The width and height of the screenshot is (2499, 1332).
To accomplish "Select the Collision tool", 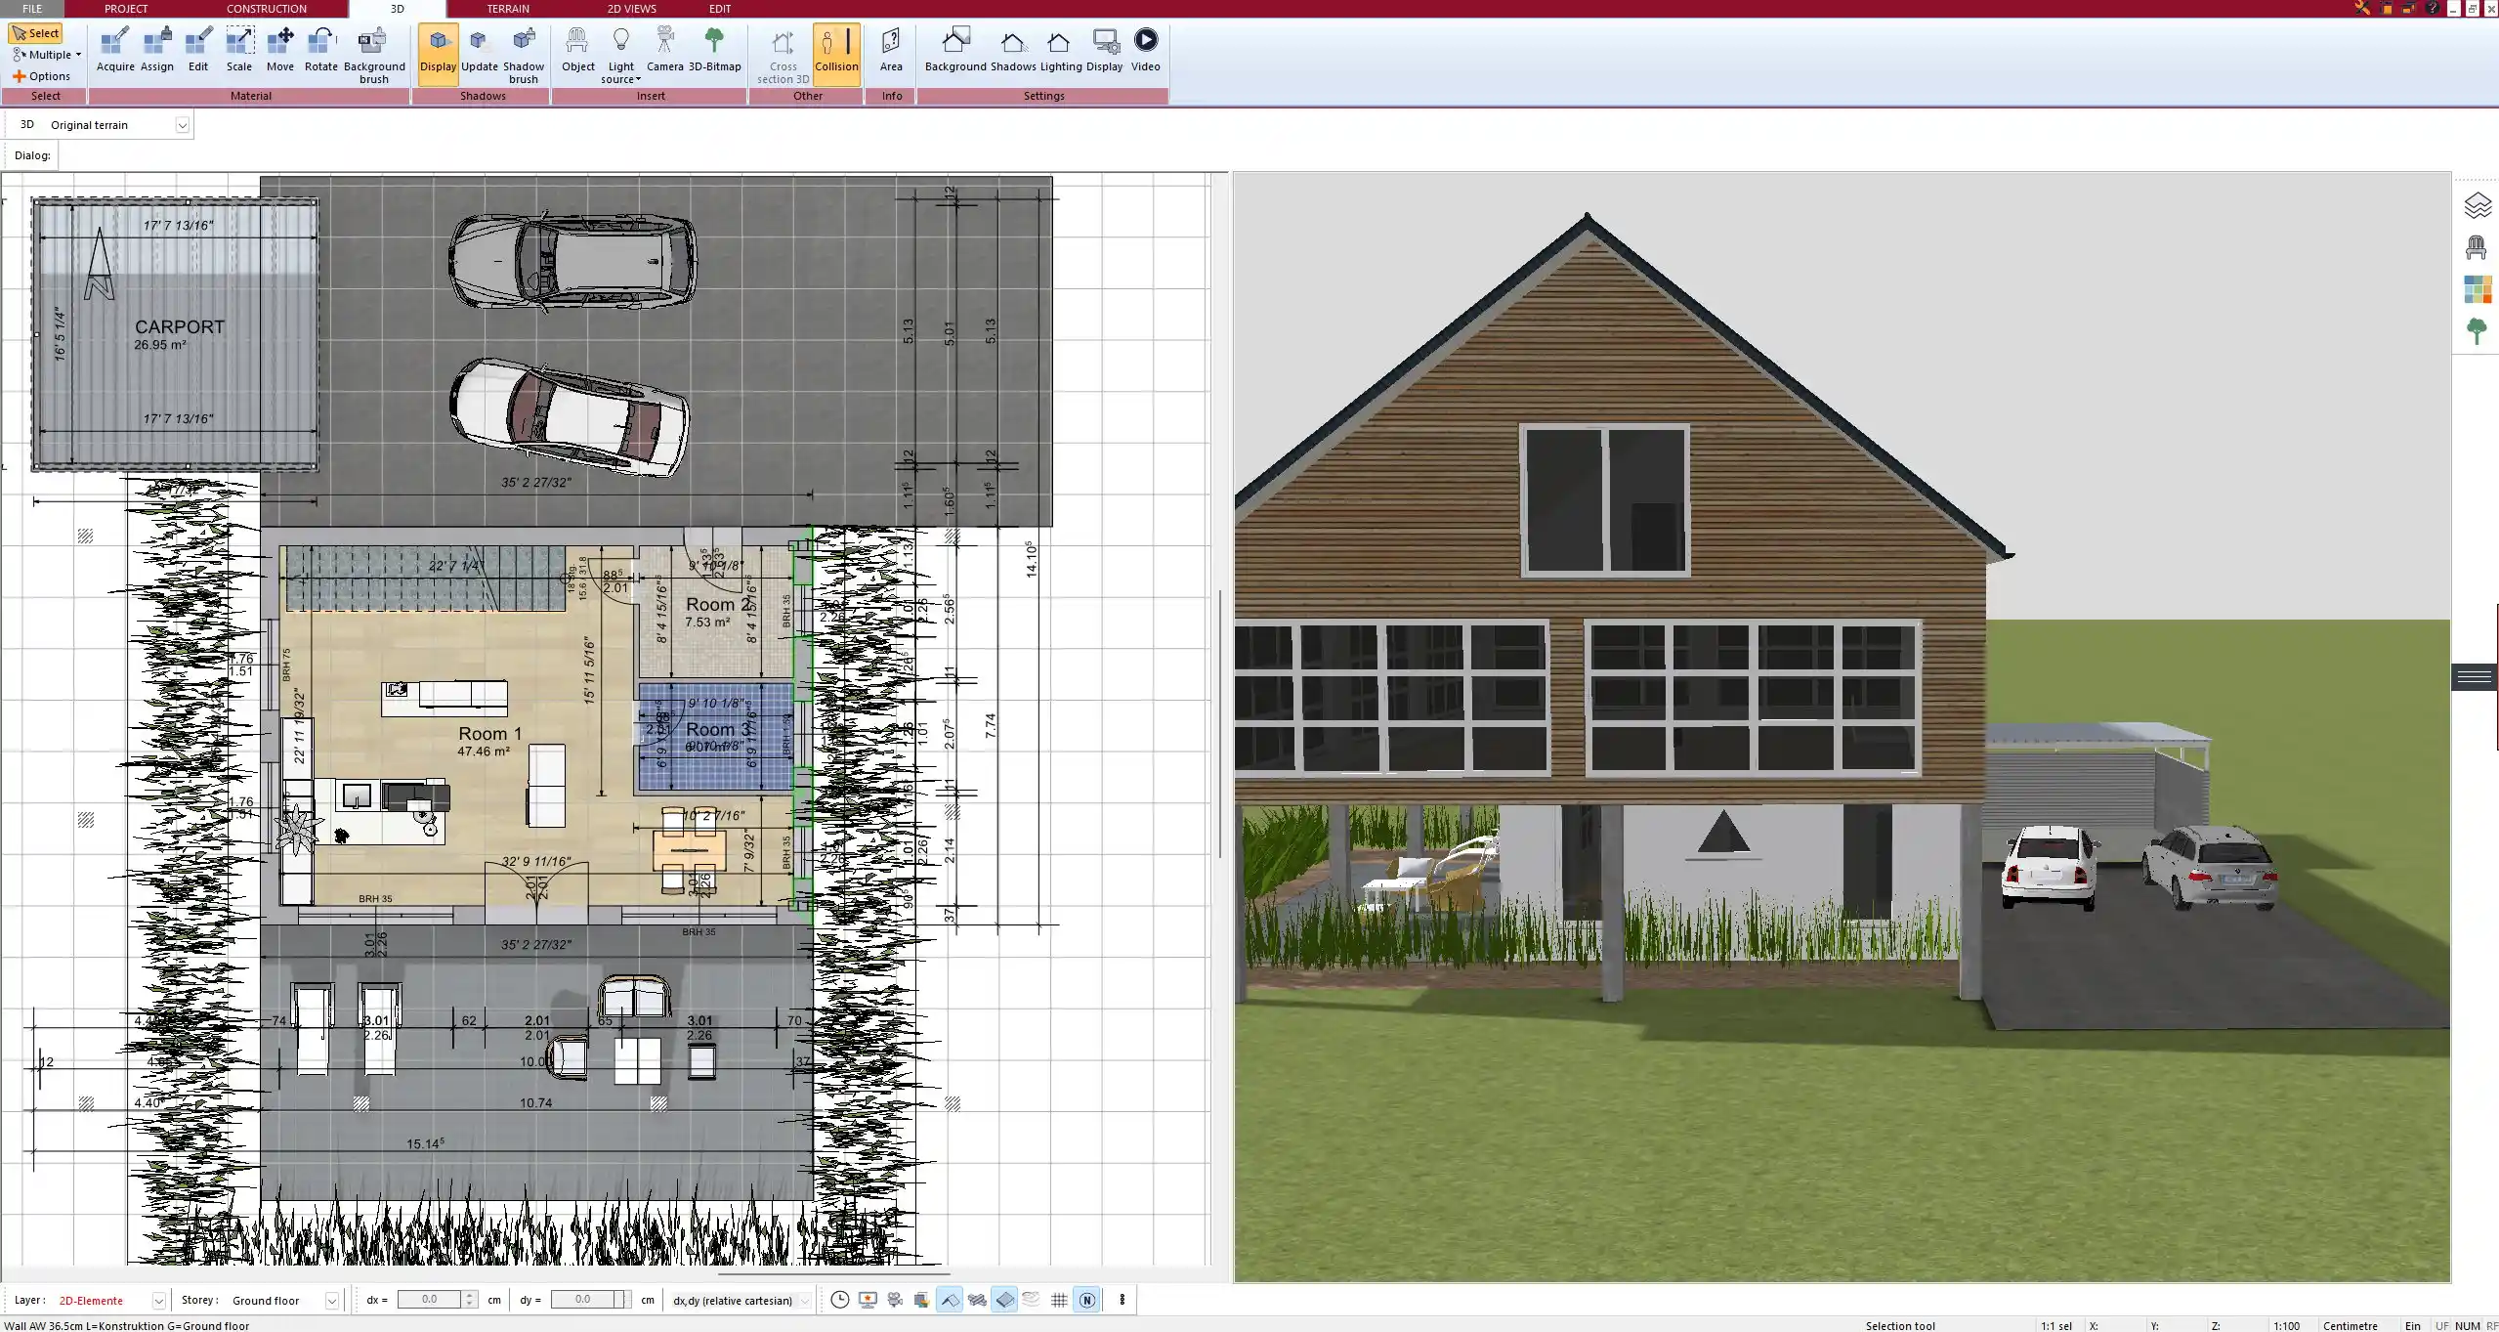I will 835,51.
